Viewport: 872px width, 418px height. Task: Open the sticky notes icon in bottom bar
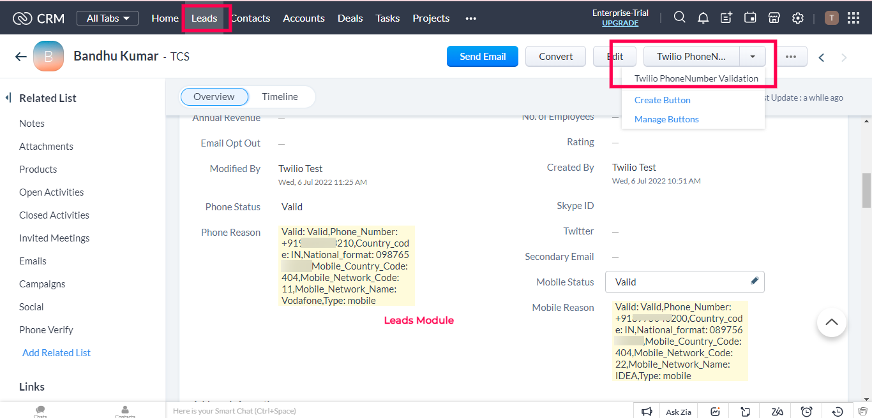tap(745, 411)
